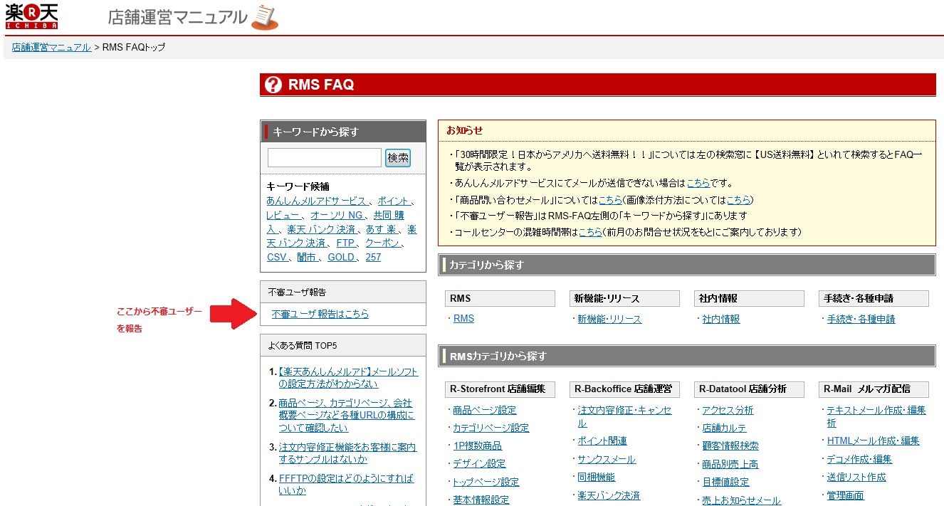Image resolution: width=944 pixels, height=506 pixels.
Task: Open 店舗カルテ link
Action: tap(724, 428)
